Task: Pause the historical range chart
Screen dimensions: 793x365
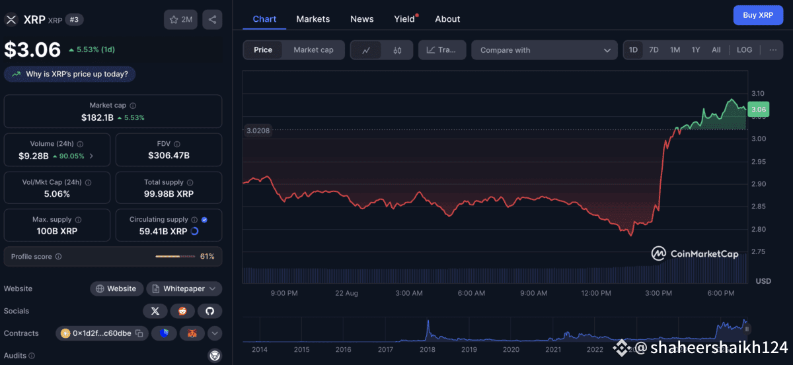Action: tap(747, 328)
